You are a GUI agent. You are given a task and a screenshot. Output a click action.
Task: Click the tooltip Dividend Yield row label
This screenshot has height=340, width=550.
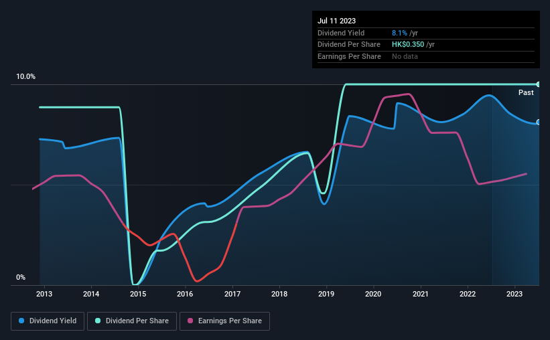click(x=341, y=33)
